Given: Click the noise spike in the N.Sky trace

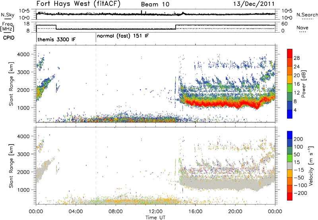Looking at the screenshot, I should coord(142,12).
